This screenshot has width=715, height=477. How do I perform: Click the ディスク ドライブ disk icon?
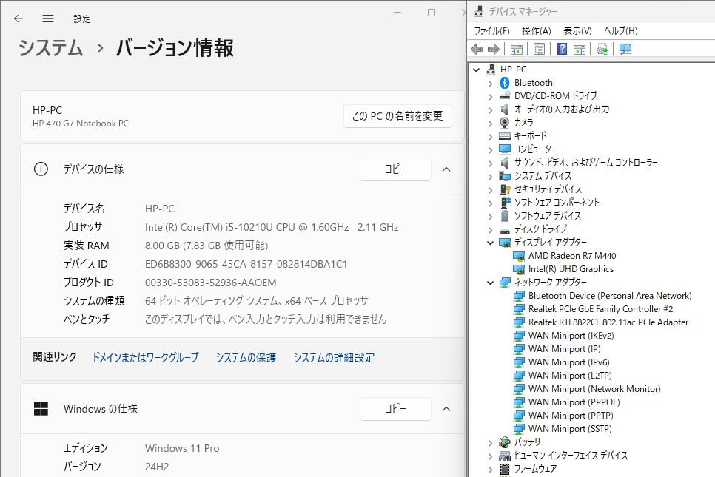click(504, 230)
